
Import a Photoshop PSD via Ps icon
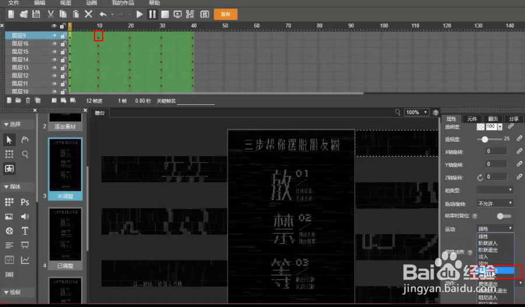tap(24, 202)
